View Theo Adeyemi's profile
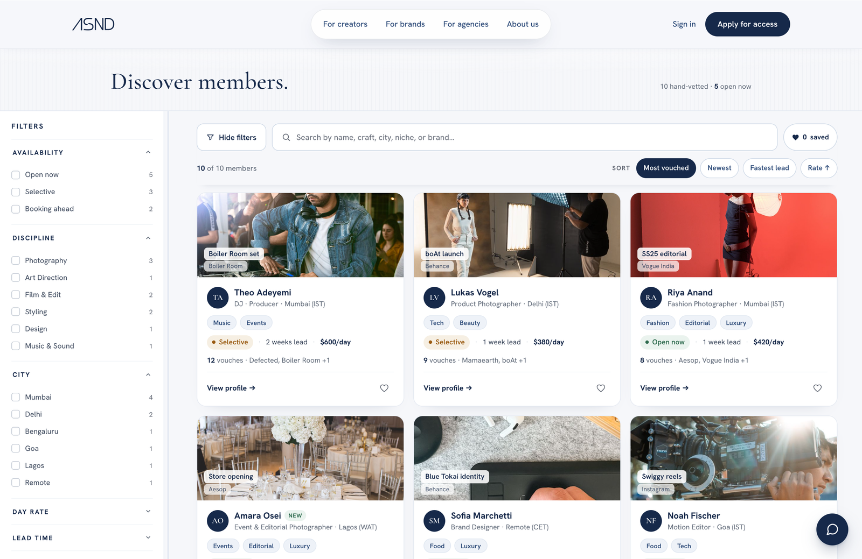This screenshot has width=862, height=559. [x=231, y=388]
